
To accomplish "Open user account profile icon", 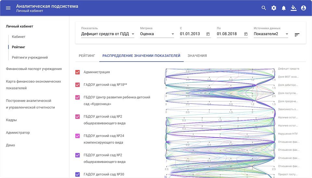I will coord(304,8).
